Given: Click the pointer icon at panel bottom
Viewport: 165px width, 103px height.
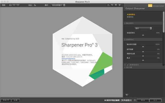Looking at the screenshot, I should tap(127, 95).
